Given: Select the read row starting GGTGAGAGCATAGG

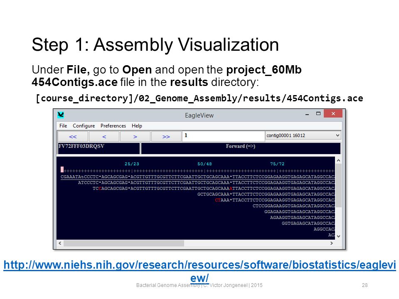Looking at the screenshot, I should coord(308,223).
